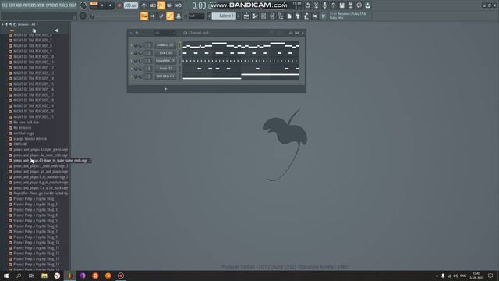
Task: Click the plug-shaped plugin picker icon
Action: click(x=298, y=16)
